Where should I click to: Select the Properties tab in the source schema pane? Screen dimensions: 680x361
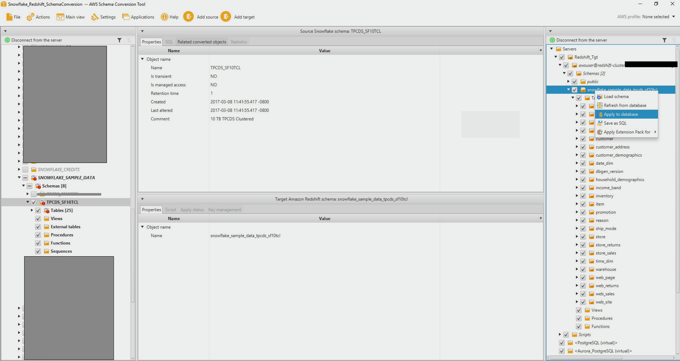(151, 42)
